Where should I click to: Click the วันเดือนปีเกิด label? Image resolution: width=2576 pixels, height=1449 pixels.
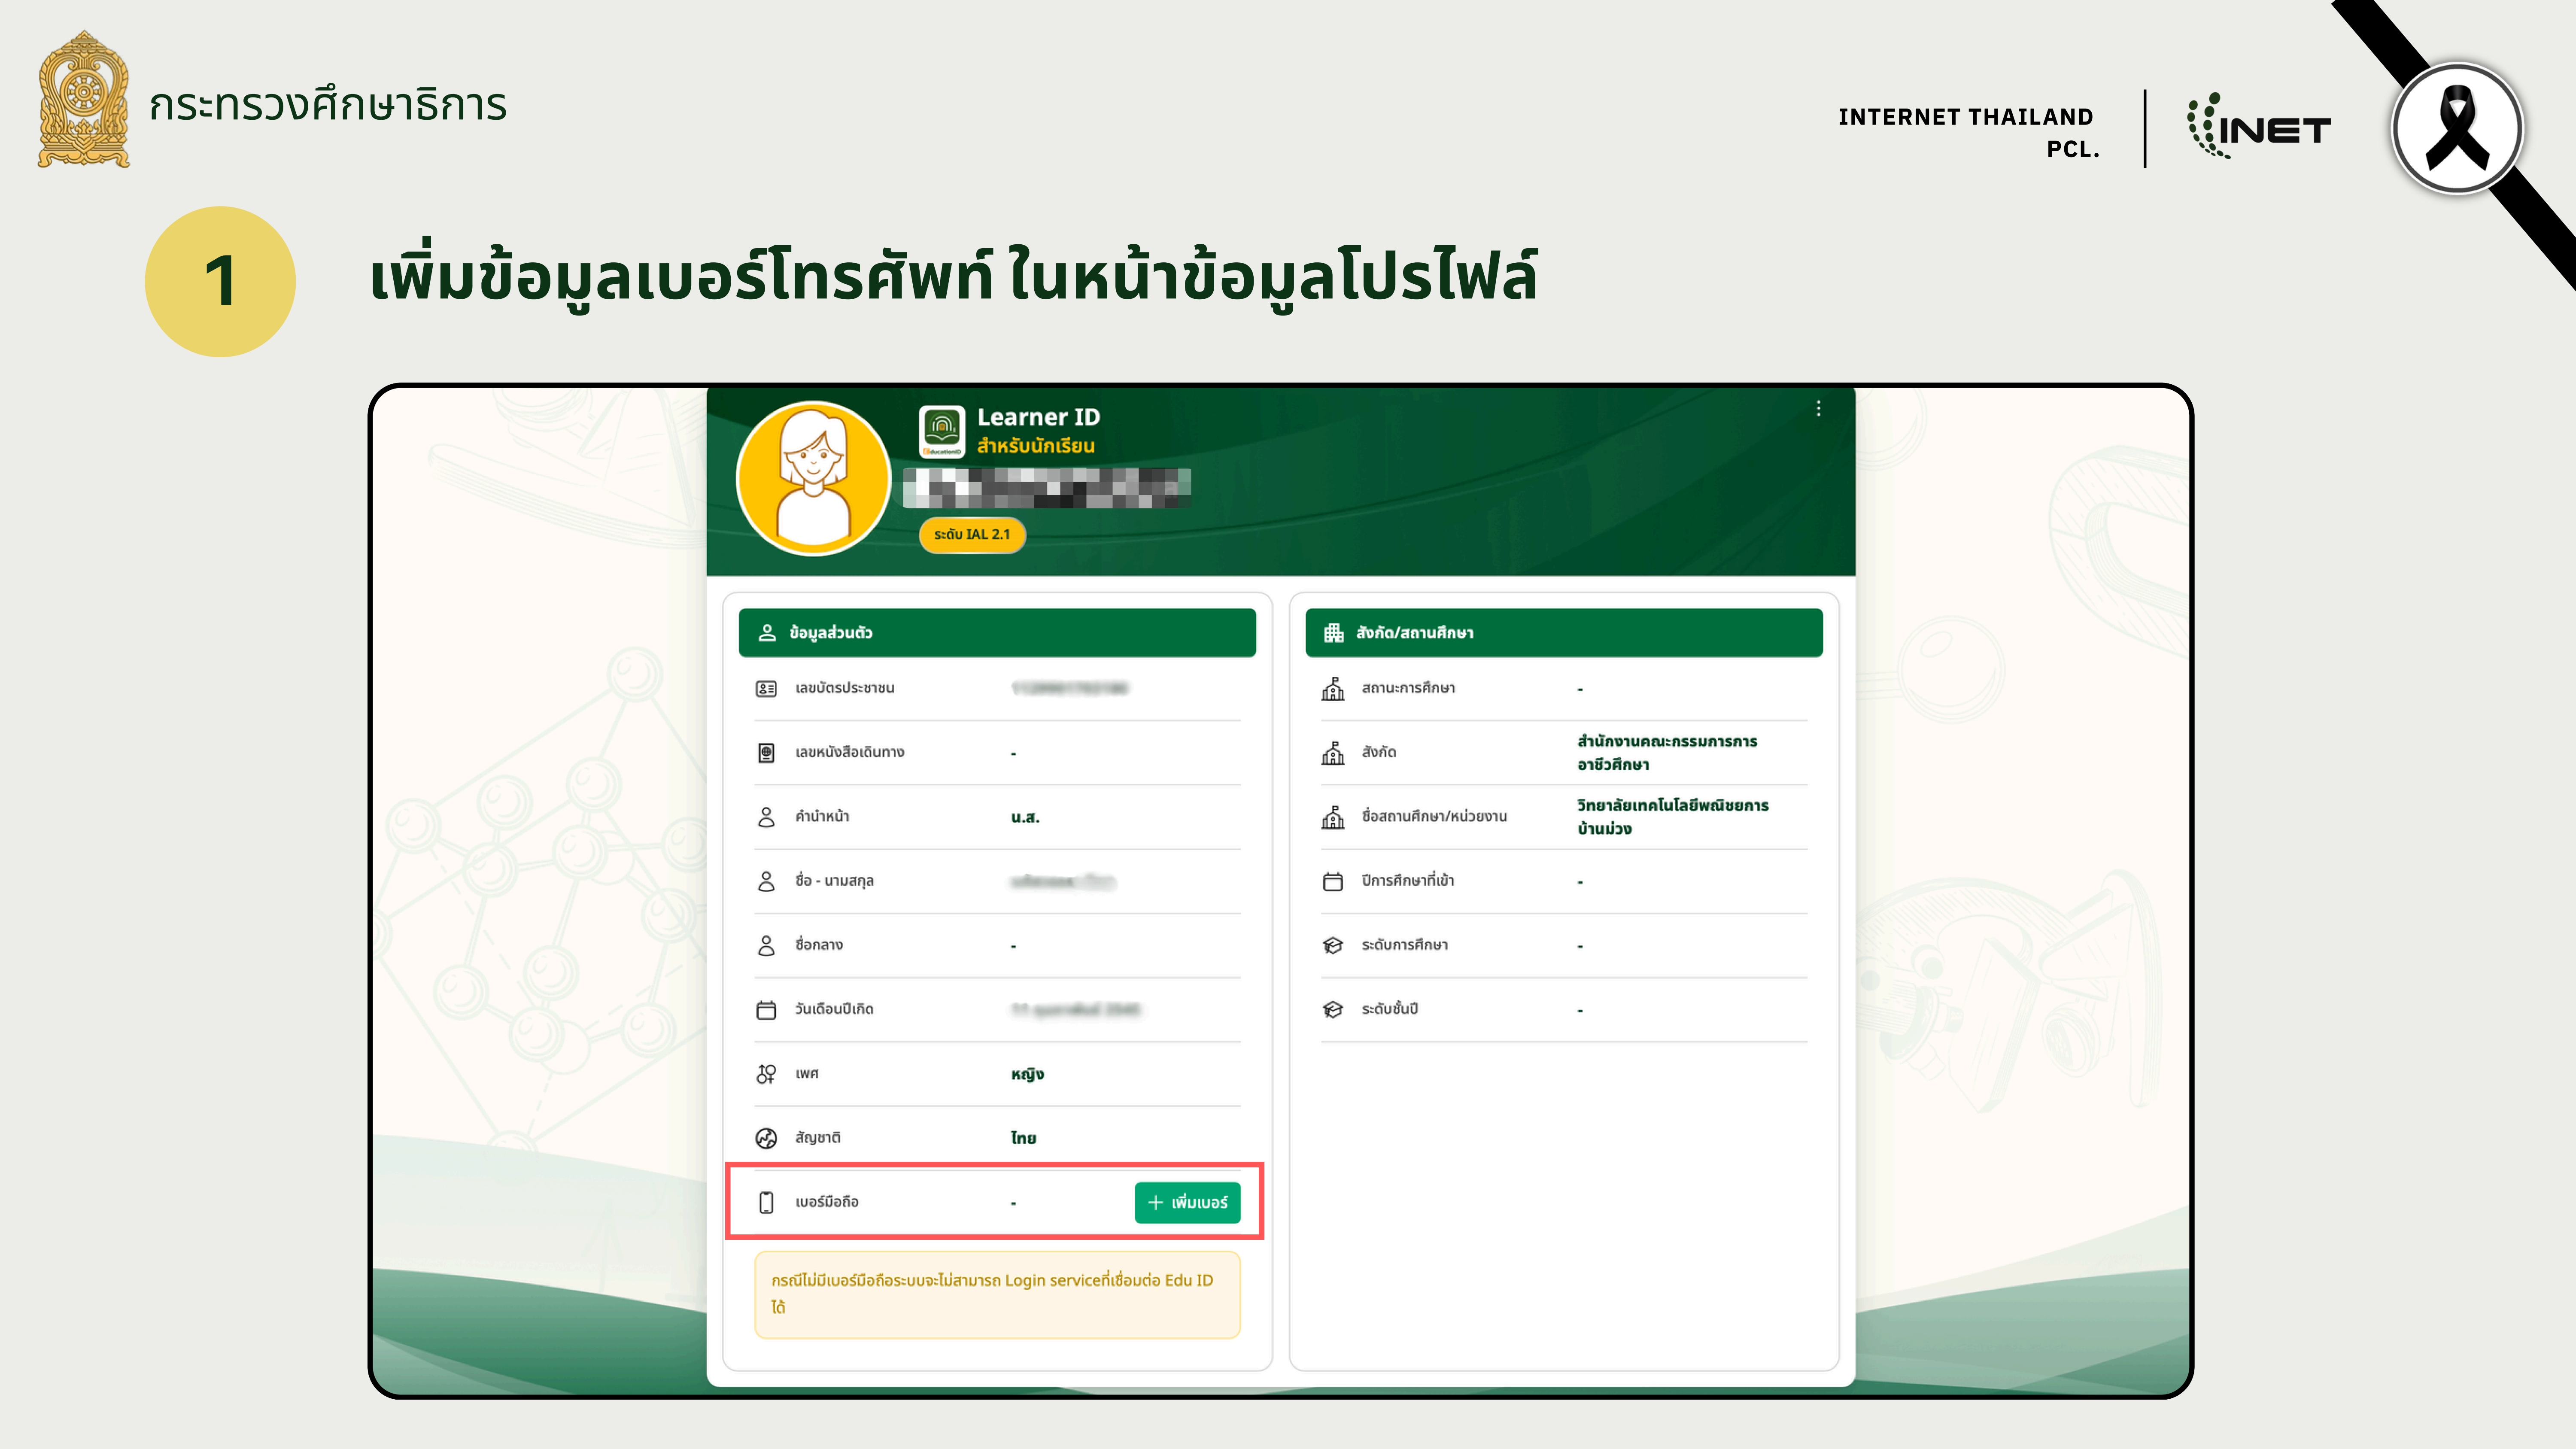point(834,1009)
